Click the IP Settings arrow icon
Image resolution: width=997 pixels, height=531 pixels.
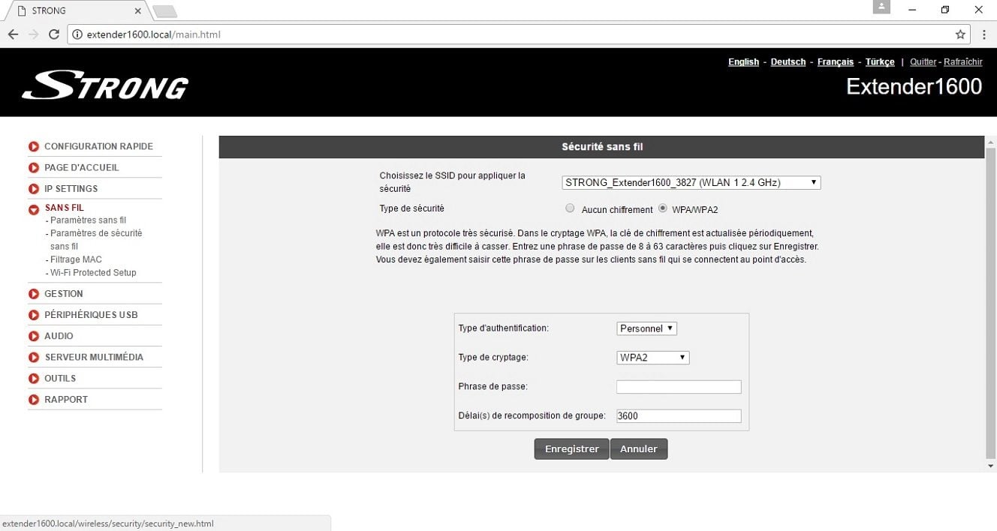point(34,189)
